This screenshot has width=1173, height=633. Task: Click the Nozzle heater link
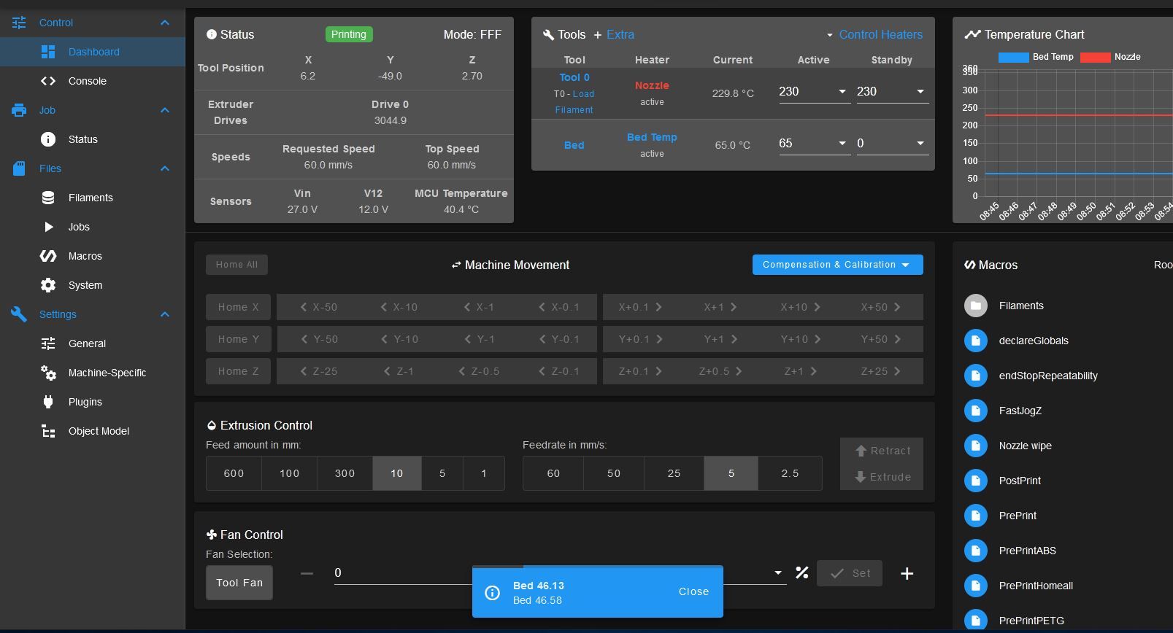(x=652, y=85)
